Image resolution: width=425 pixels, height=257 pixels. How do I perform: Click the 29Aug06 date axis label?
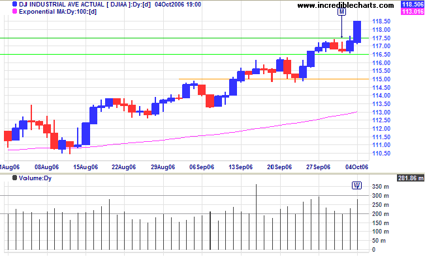point(163,167)
